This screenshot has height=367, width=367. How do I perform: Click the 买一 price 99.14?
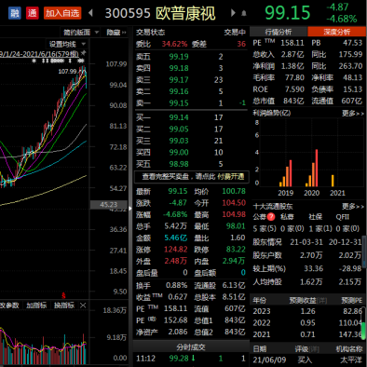coord(179,117)
